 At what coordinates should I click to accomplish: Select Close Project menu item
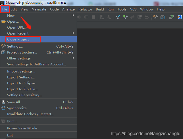pos(39,39)
